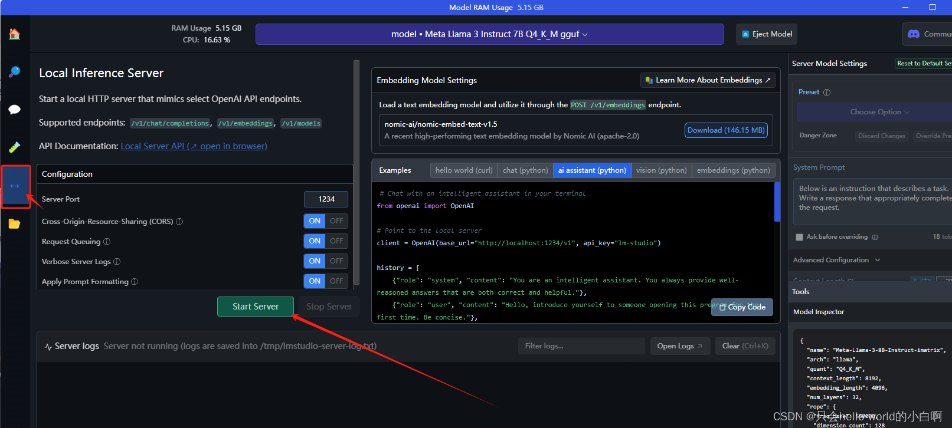Click the Override Preset button

coord(933,136)
